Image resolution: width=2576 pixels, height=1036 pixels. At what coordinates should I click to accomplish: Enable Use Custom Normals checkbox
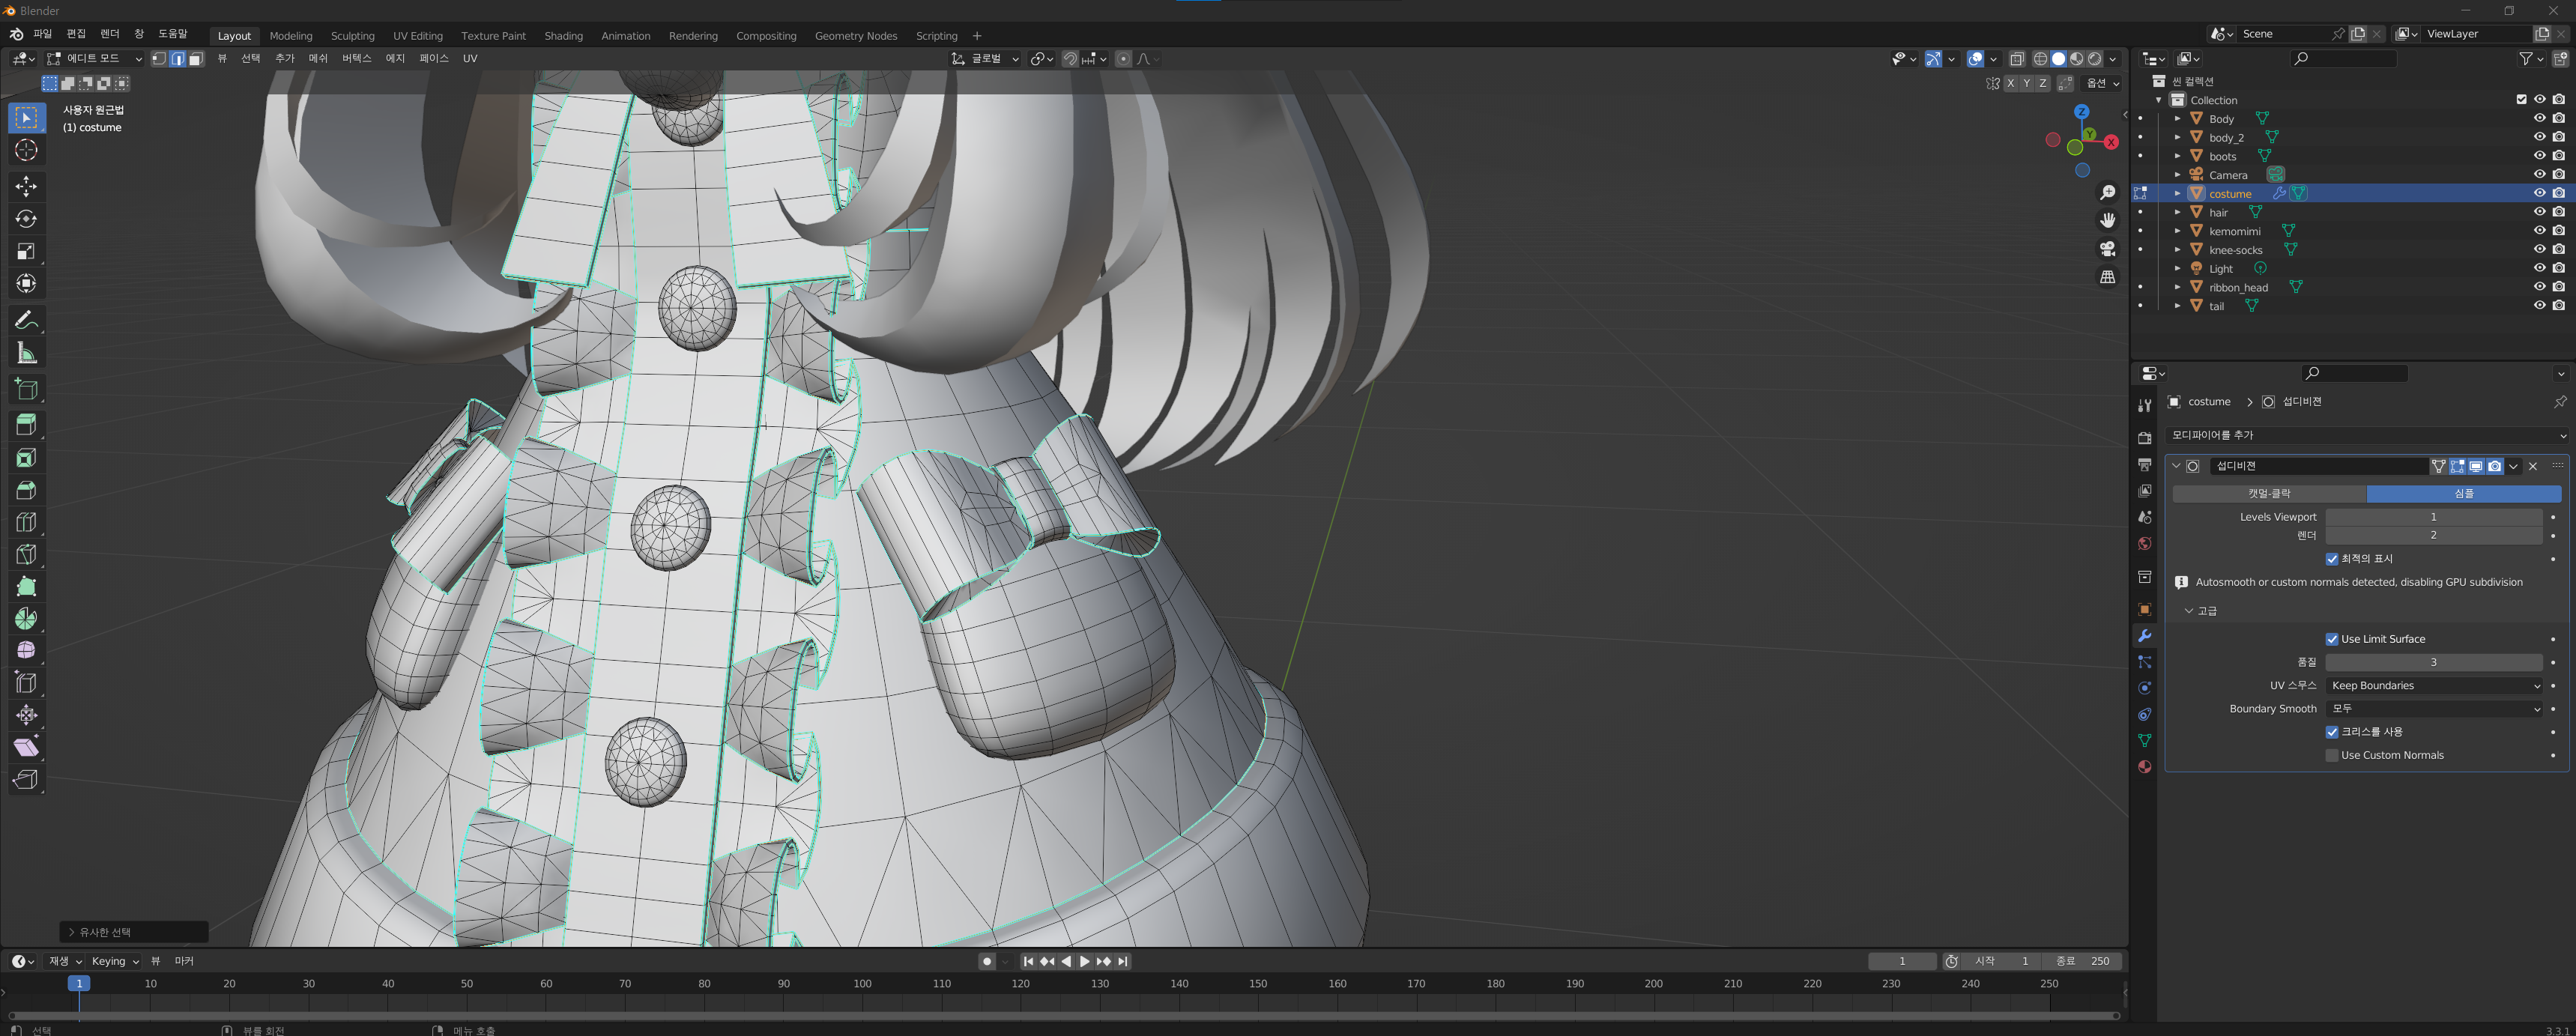(2332, 755)
